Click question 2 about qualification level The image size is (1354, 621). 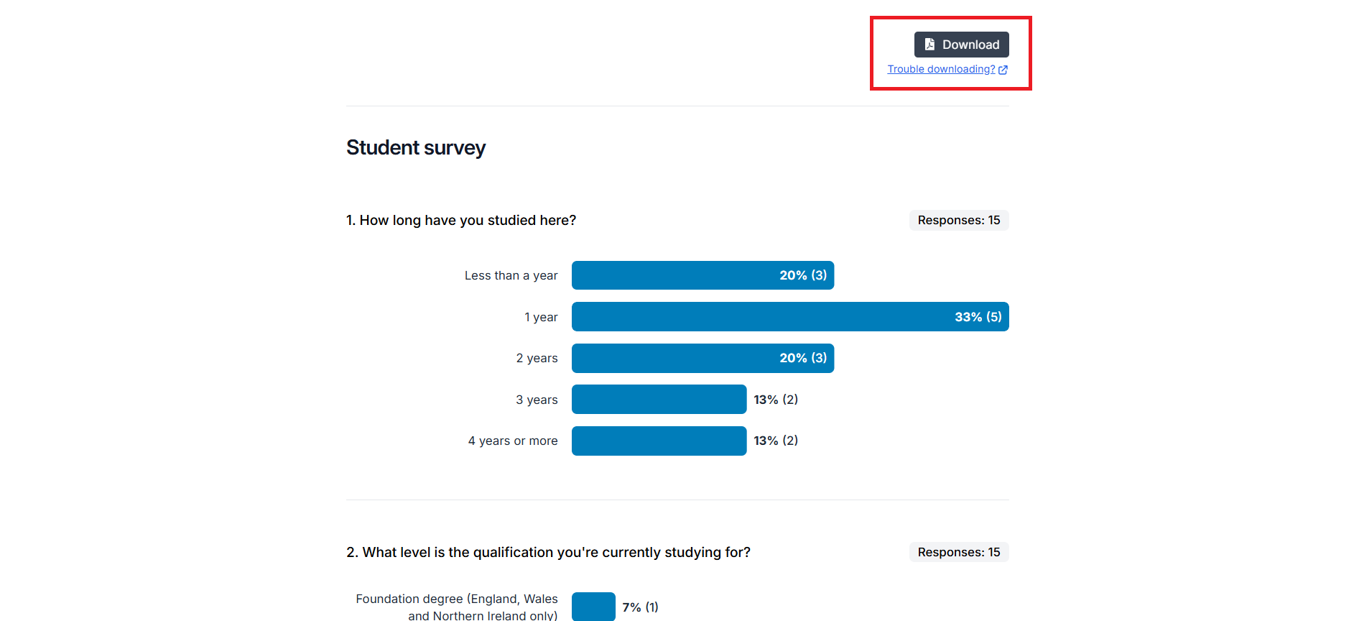[548, 552]
